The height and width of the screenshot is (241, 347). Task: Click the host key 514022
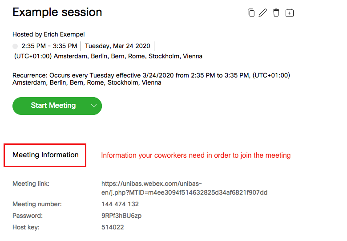113,227
